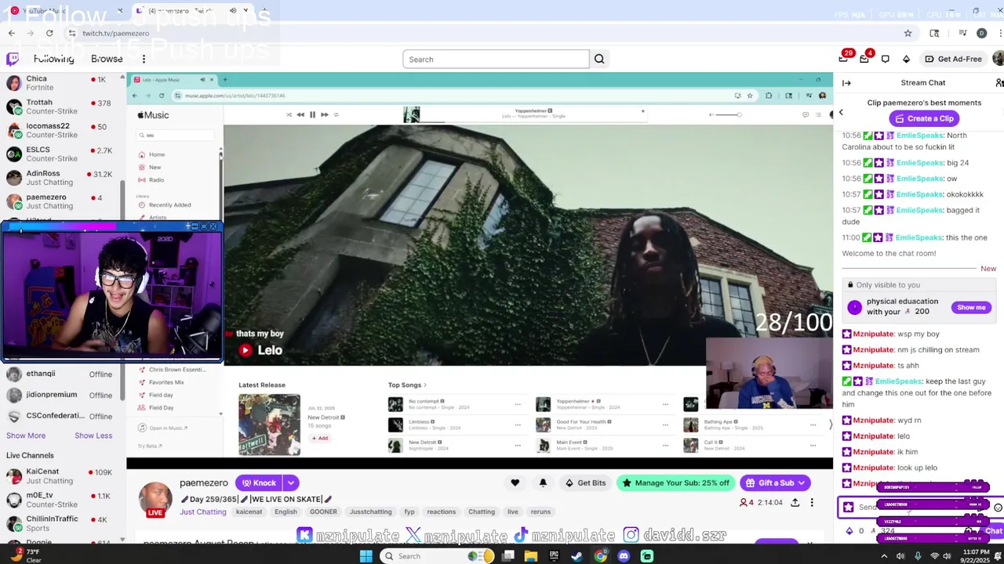Toggle shuffle in Apple Music

pyautogui.click(x=289, y=114)
